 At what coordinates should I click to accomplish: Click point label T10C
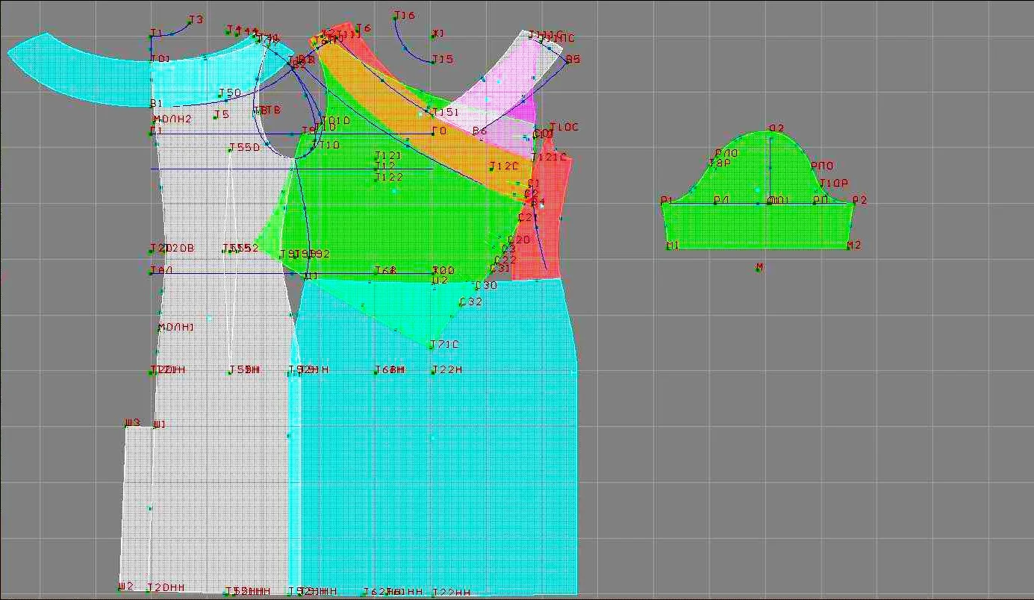[x=564, y=128]
